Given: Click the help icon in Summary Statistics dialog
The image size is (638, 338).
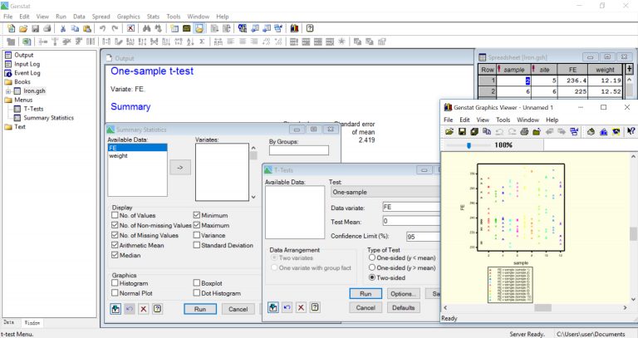Looking at the screenshot, I should click(158, 309).
